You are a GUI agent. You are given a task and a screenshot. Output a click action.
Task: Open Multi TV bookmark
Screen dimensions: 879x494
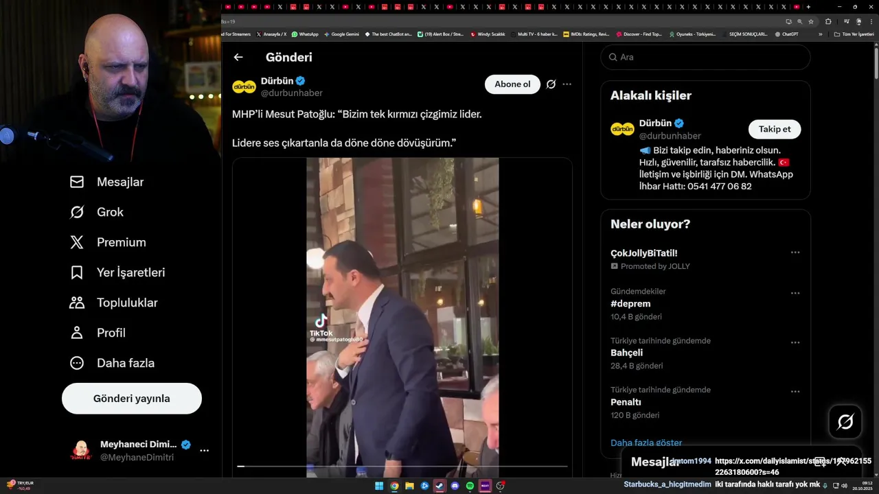pyautogui.click(x=533, y=34)
